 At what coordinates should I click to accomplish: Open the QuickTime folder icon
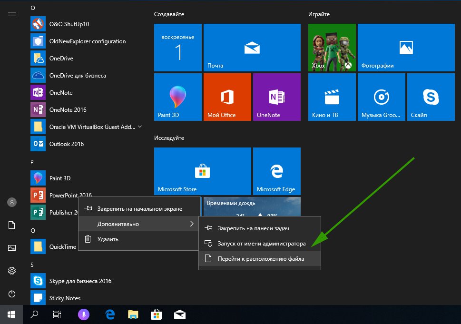point(38,246)
